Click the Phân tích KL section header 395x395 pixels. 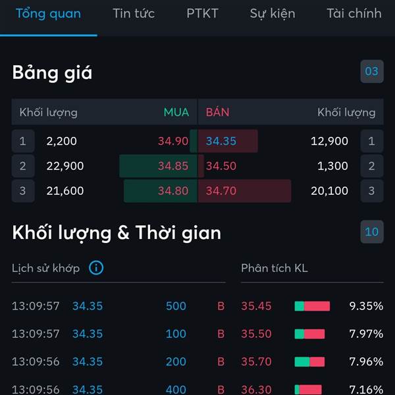(x=274, y=268)
